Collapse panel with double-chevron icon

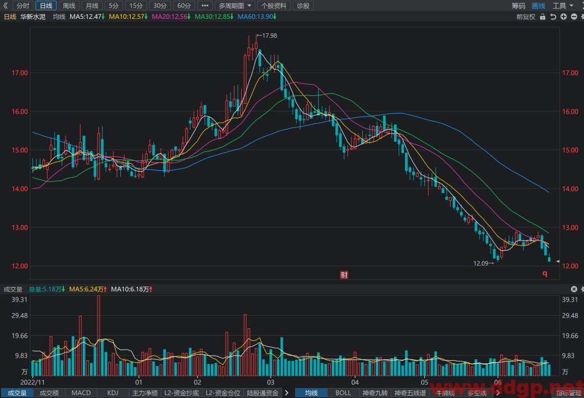point(5,6)
